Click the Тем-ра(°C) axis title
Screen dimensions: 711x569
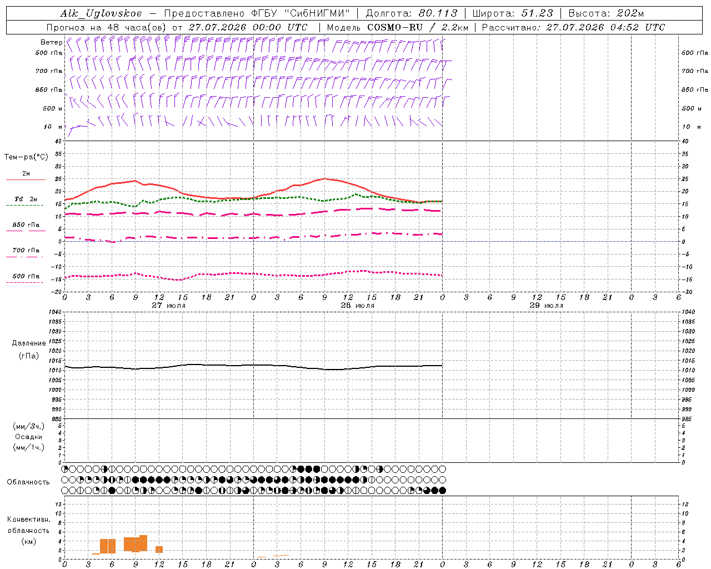point(26,157)
